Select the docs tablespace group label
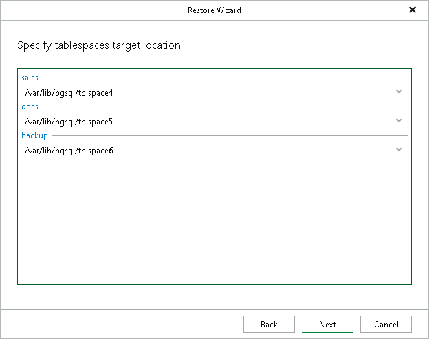The width and height of the screenshot is (429, 339). (x=30, y=107)
